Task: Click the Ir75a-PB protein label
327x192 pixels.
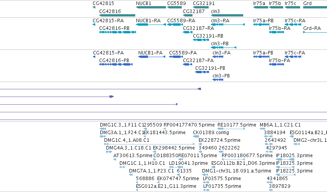Action: [x=263, y=53]
